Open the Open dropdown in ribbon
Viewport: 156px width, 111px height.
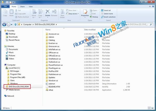(x=94, y=10)
